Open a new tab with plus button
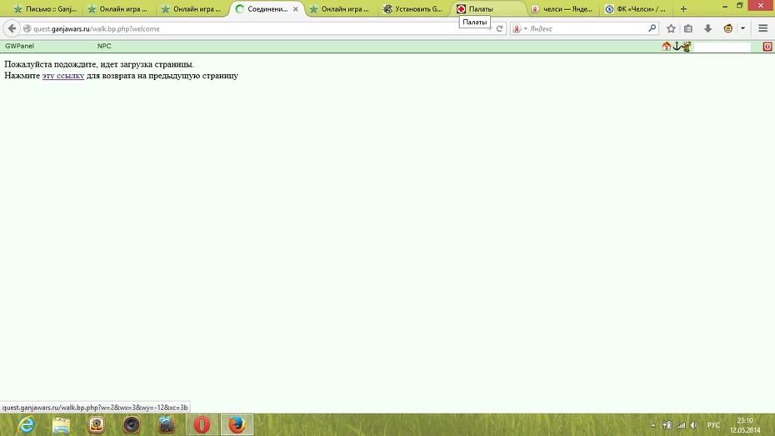775x436 pixels. [683, 9]
